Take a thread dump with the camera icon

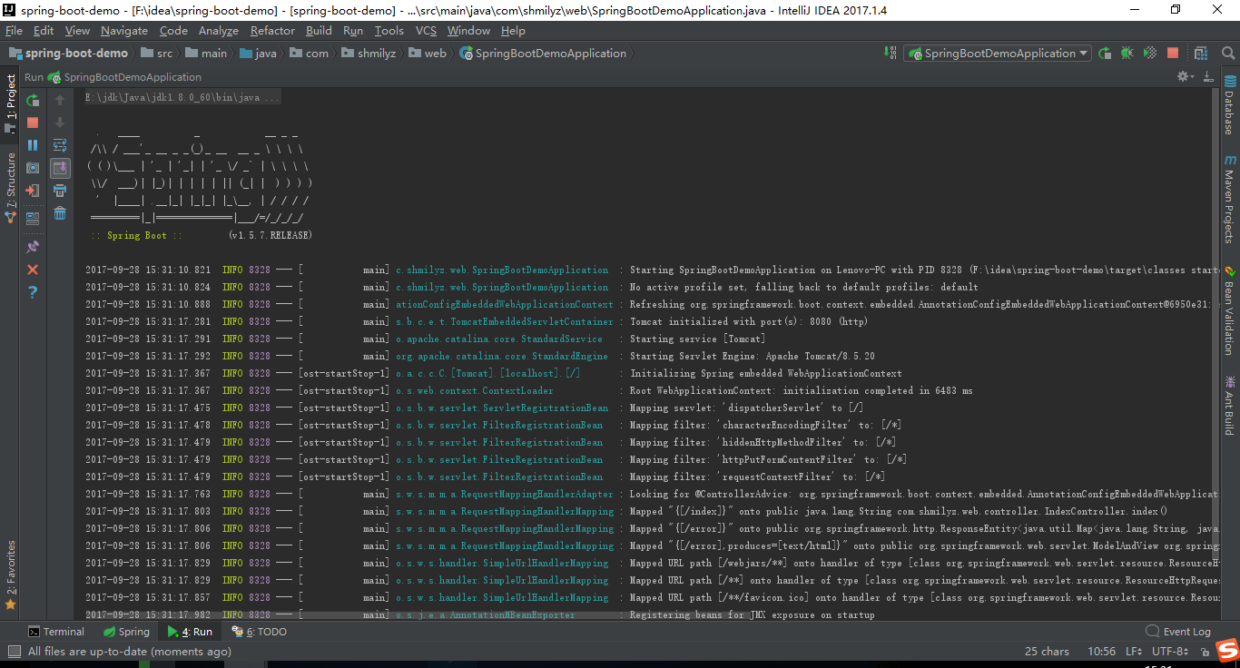[x=33, y=167]
